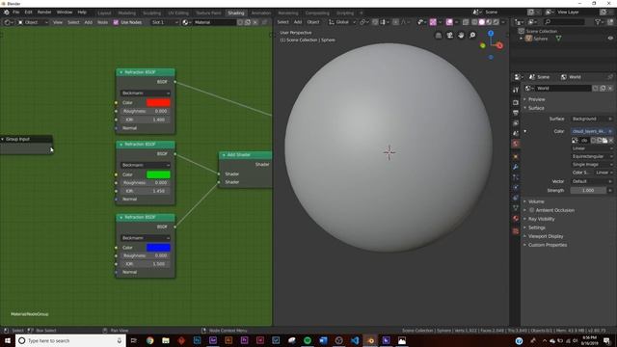Select rendered viewport shading mode
The height and width of the screenshot is (347, 617).
(496, 22)
